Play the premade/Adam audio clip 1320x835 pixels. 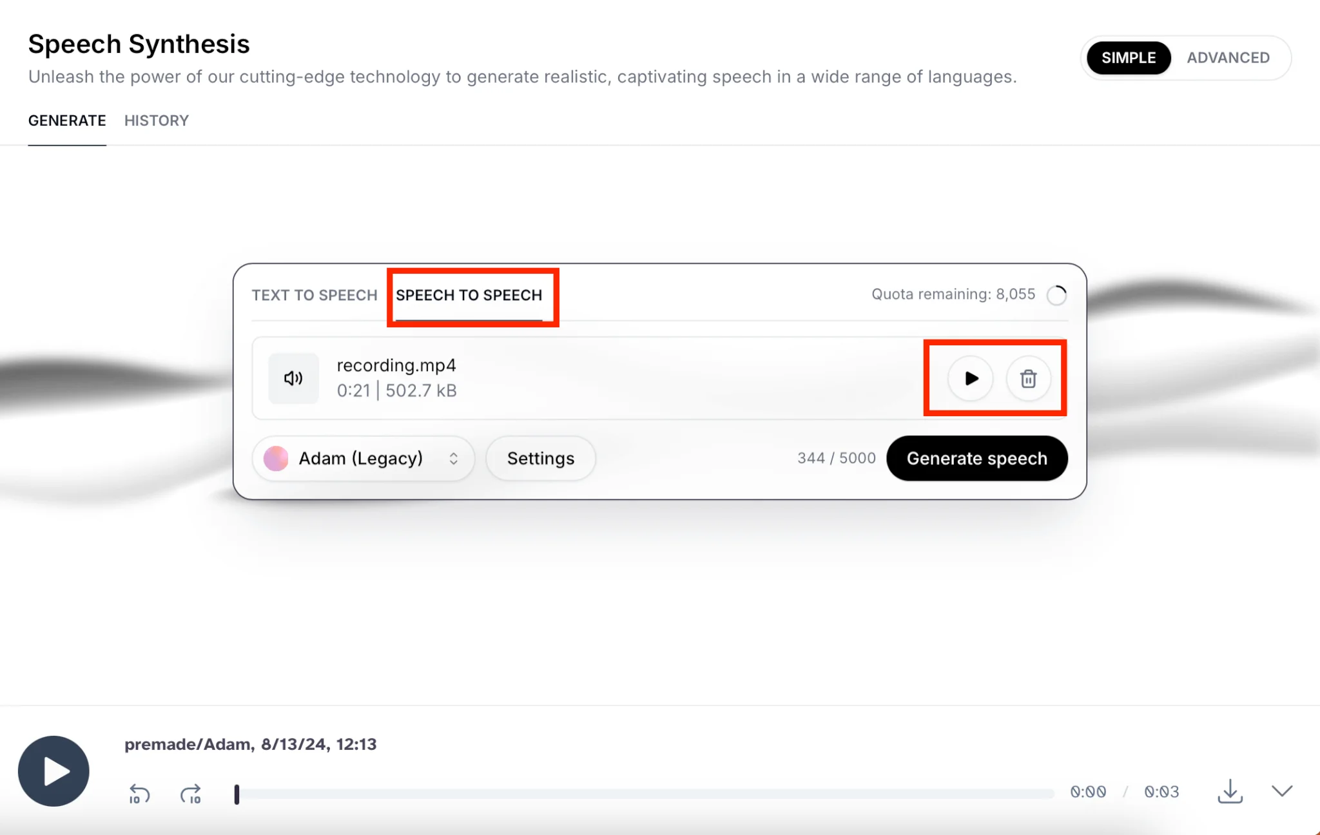point(53,771)
